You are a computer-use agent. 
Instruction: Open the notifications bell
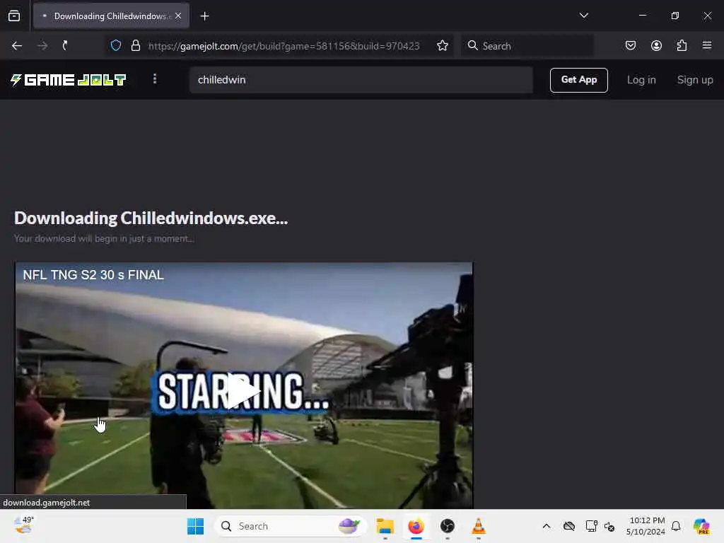[676, 526]
